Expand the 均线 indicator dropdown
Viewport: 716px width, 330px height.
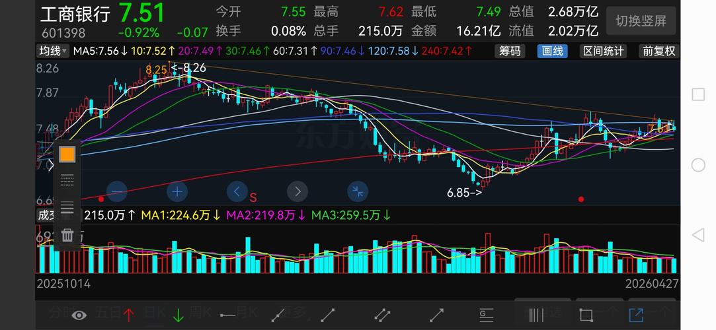point(53,51)
